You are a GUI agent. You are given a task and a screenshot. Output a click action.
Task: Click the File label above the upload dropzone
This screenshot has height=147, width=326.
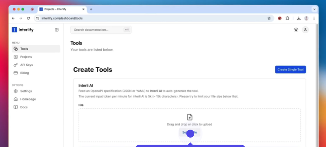pyautogui.click(x=81, y=105)
